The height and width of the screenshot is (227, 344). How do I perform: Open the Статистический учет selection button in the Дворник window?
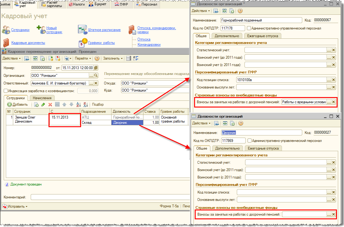click(329, 162)
